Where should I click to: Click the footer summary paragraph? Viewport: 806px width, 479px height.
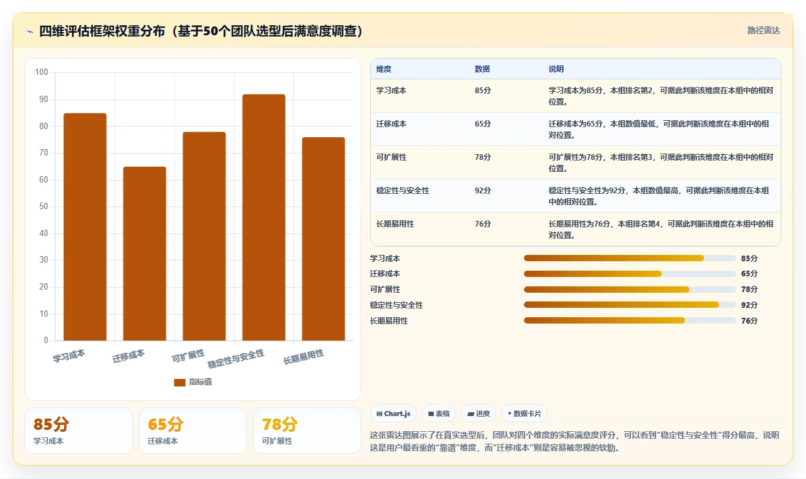[x=574, y=441]
